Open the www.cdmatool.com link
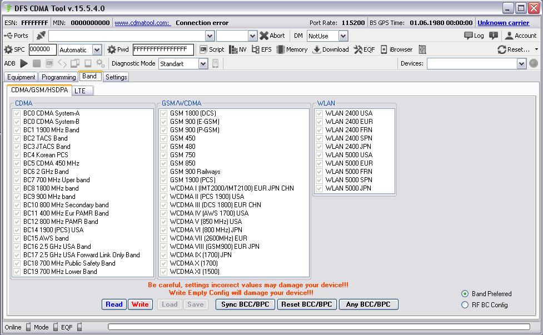Screen dimensions: 543x335 point(142,23)
